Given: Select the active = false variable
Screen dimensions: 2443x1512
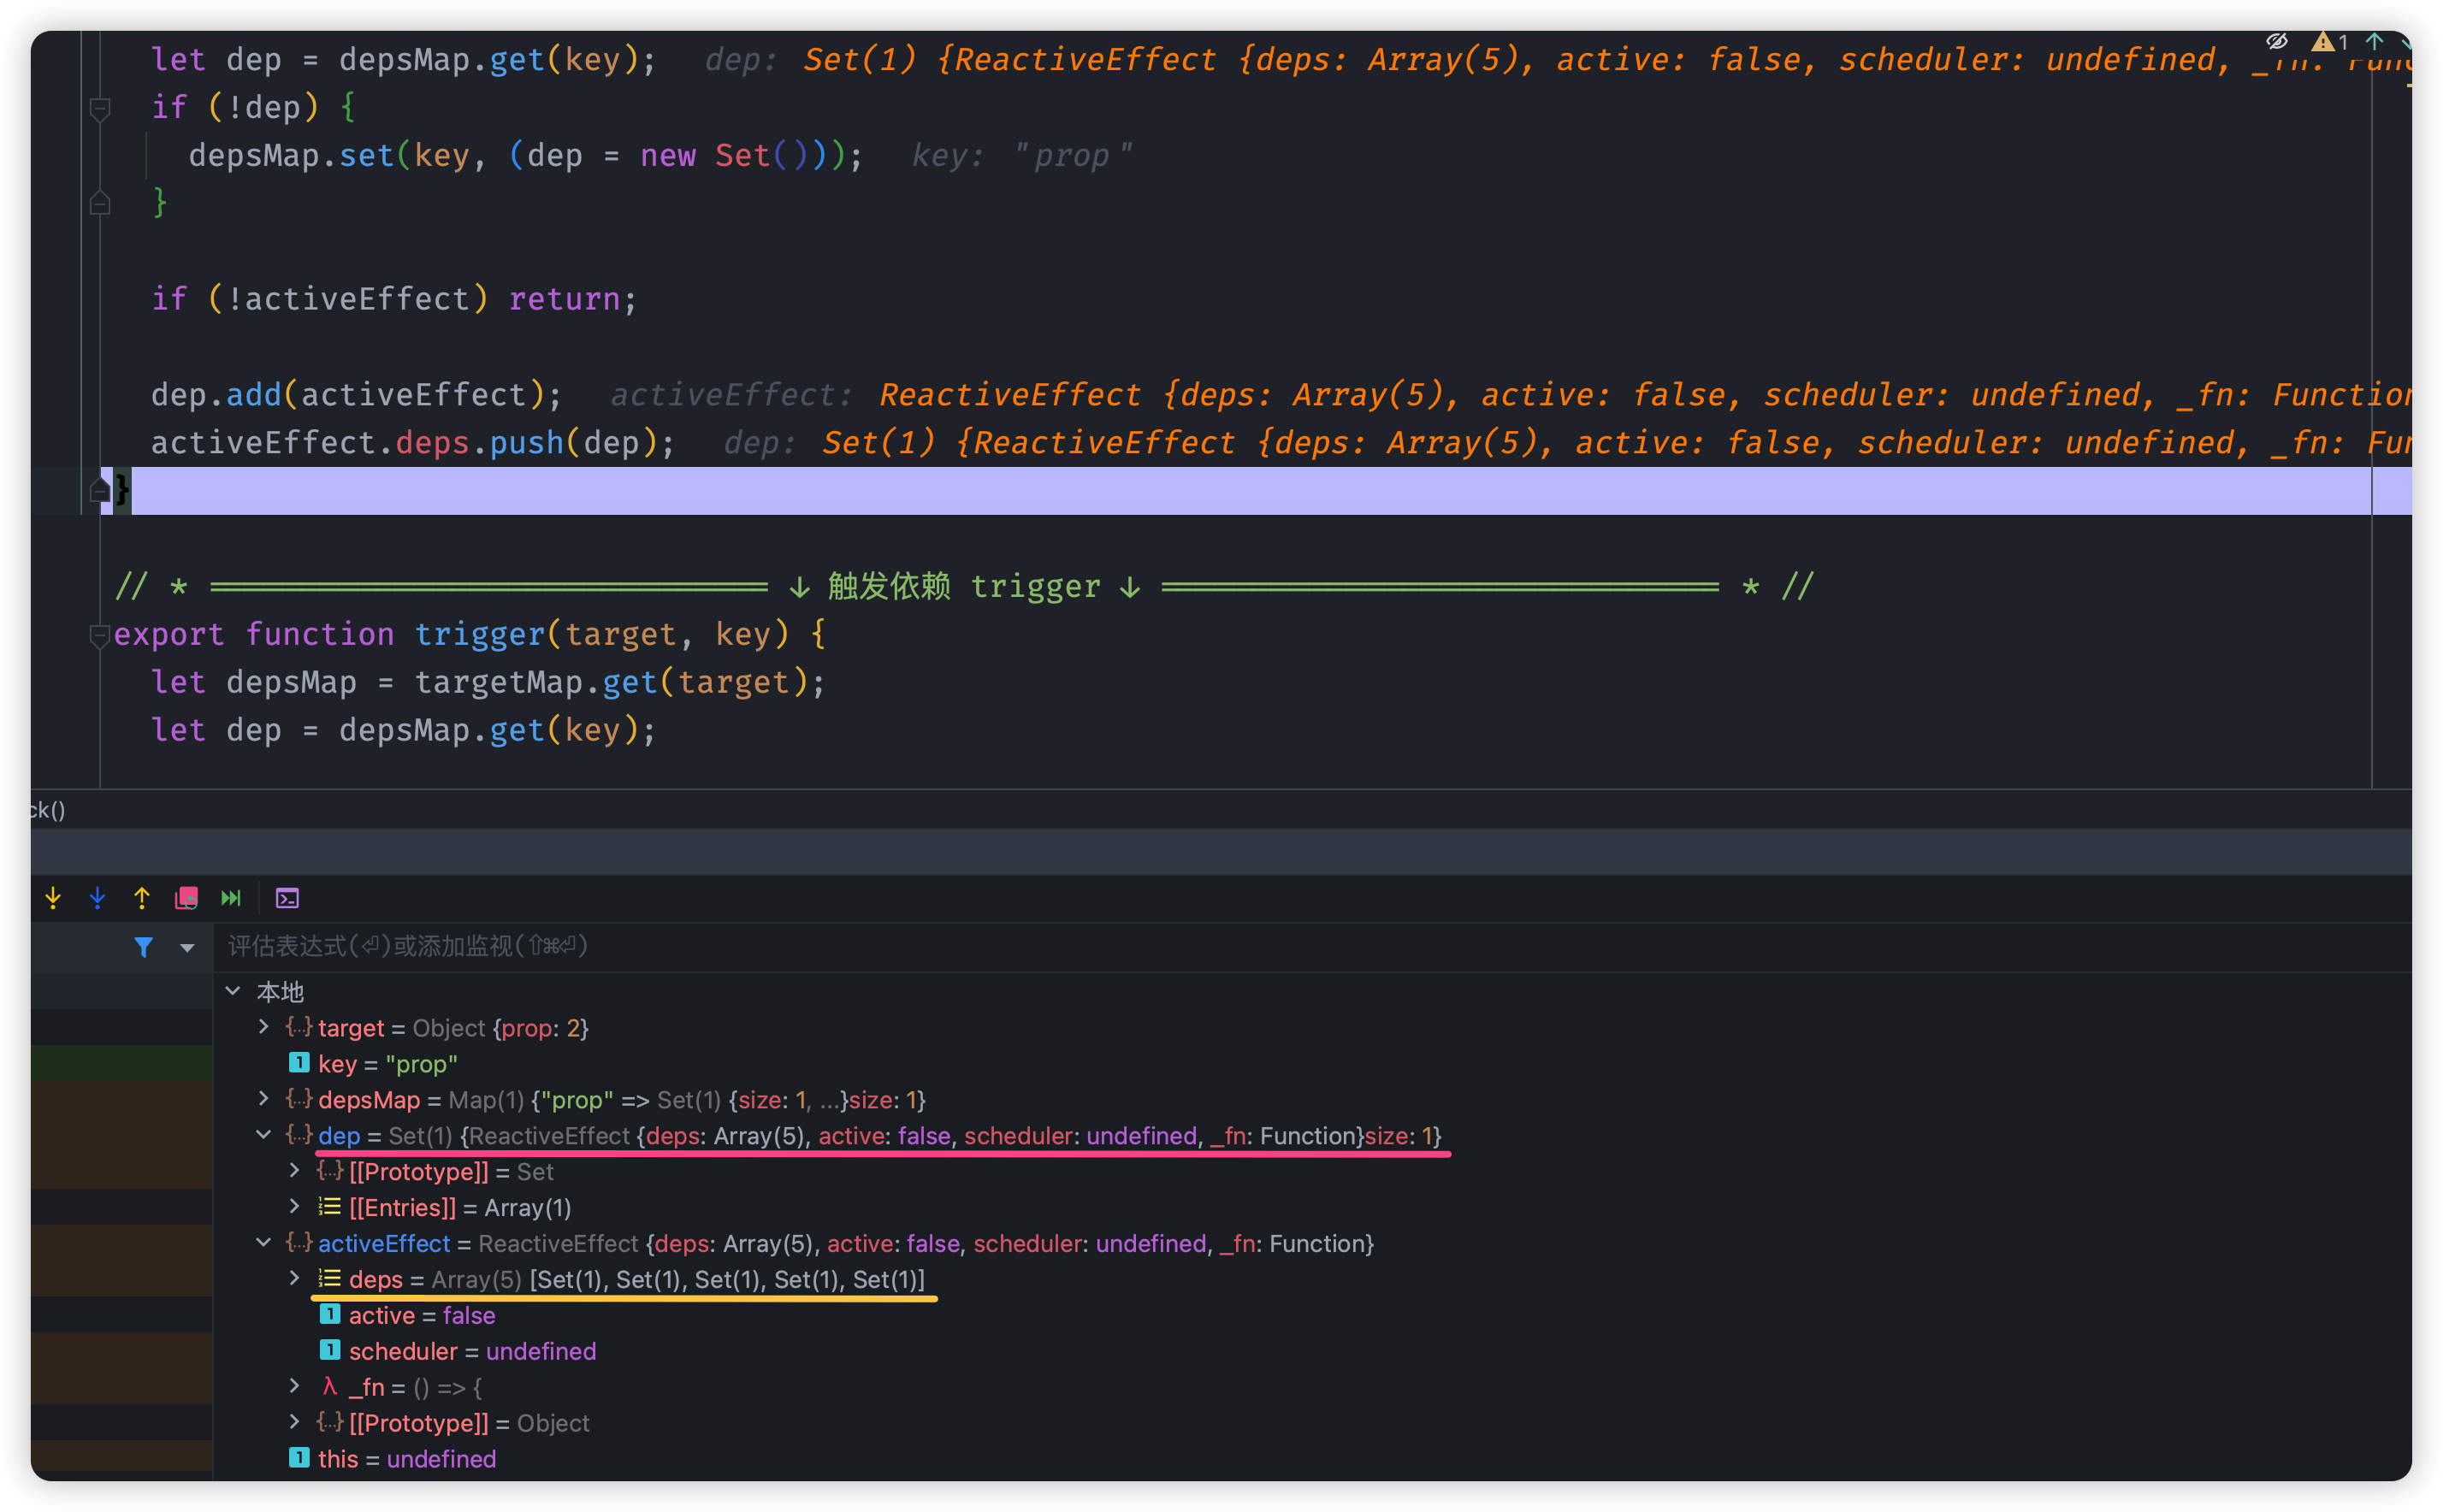Looking at the screenshot, I should (421, 1316).
